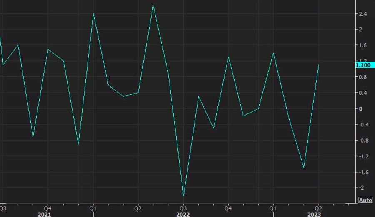Click the highlighted 1.100 current value tag
Image resolution: width=375 pixels, height=217 pixels.
[x=363, y=65]
